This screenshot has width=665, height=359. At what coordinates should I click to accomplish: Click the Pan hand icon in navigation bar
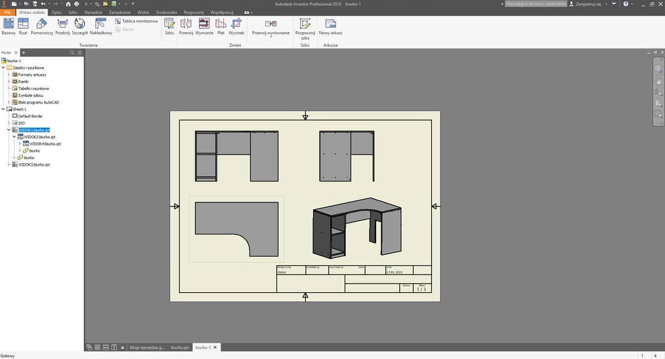(x=658, y=81)
